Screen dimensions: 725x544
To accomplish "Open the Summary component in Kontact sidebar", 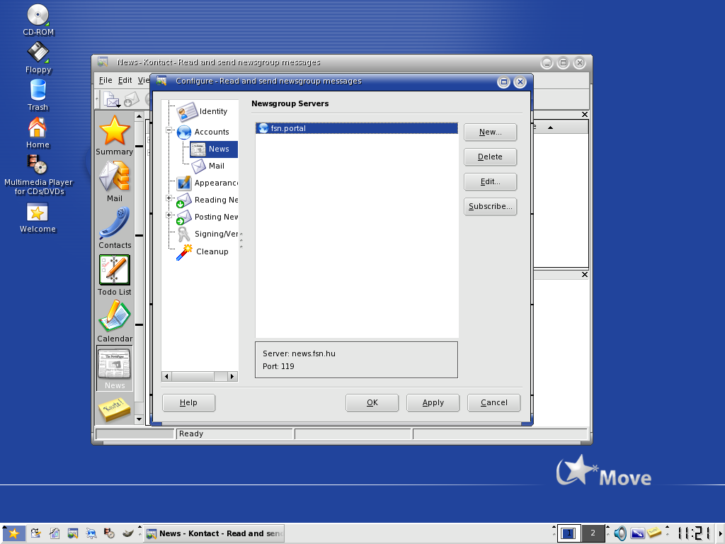I will point(114,135).
